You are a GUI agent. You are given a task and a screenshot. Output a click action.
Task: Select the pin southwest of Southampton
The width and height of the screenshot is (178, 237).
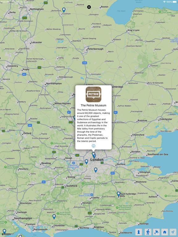5,231
